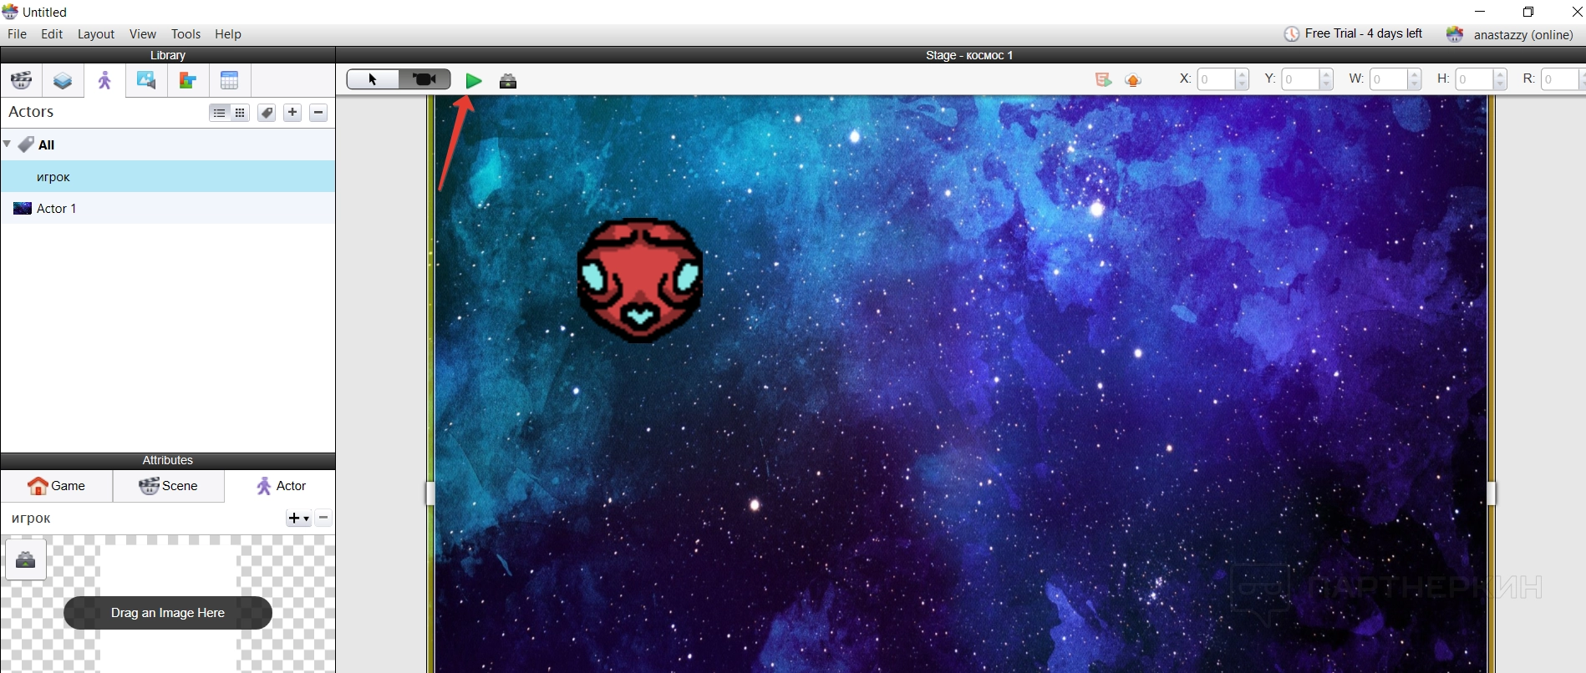Remove selected actor with minus button
The width and height of the screenshot is (1586, 673).
click(318, 113)
